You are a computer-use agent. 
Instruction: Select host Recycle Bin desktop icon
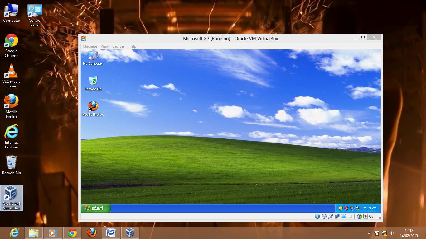(x=12, y=166)
